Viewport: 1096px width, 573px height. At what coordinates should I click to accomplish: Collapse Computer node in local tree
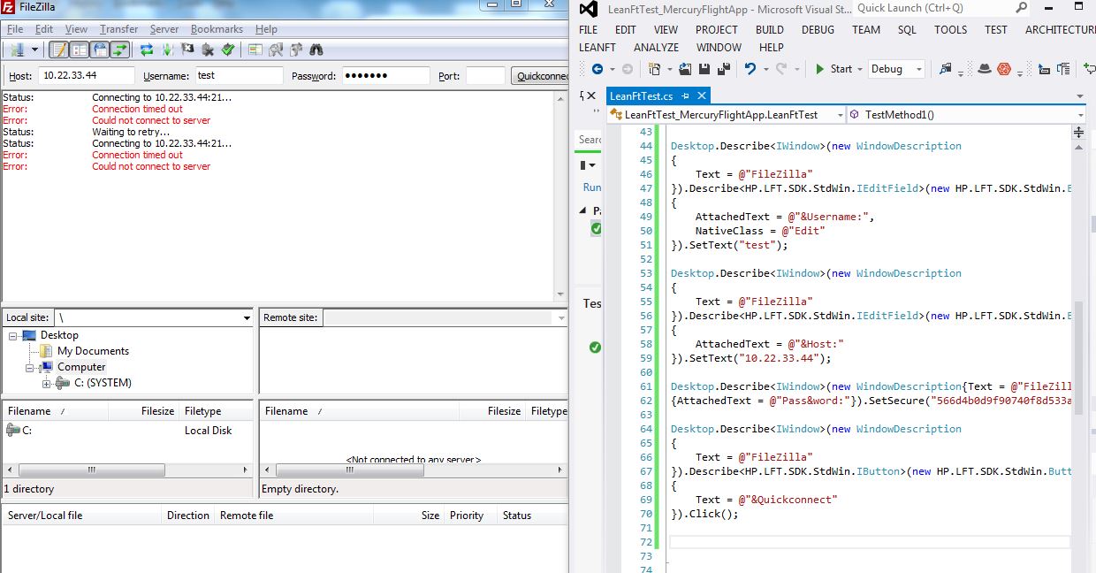[30, 367]
